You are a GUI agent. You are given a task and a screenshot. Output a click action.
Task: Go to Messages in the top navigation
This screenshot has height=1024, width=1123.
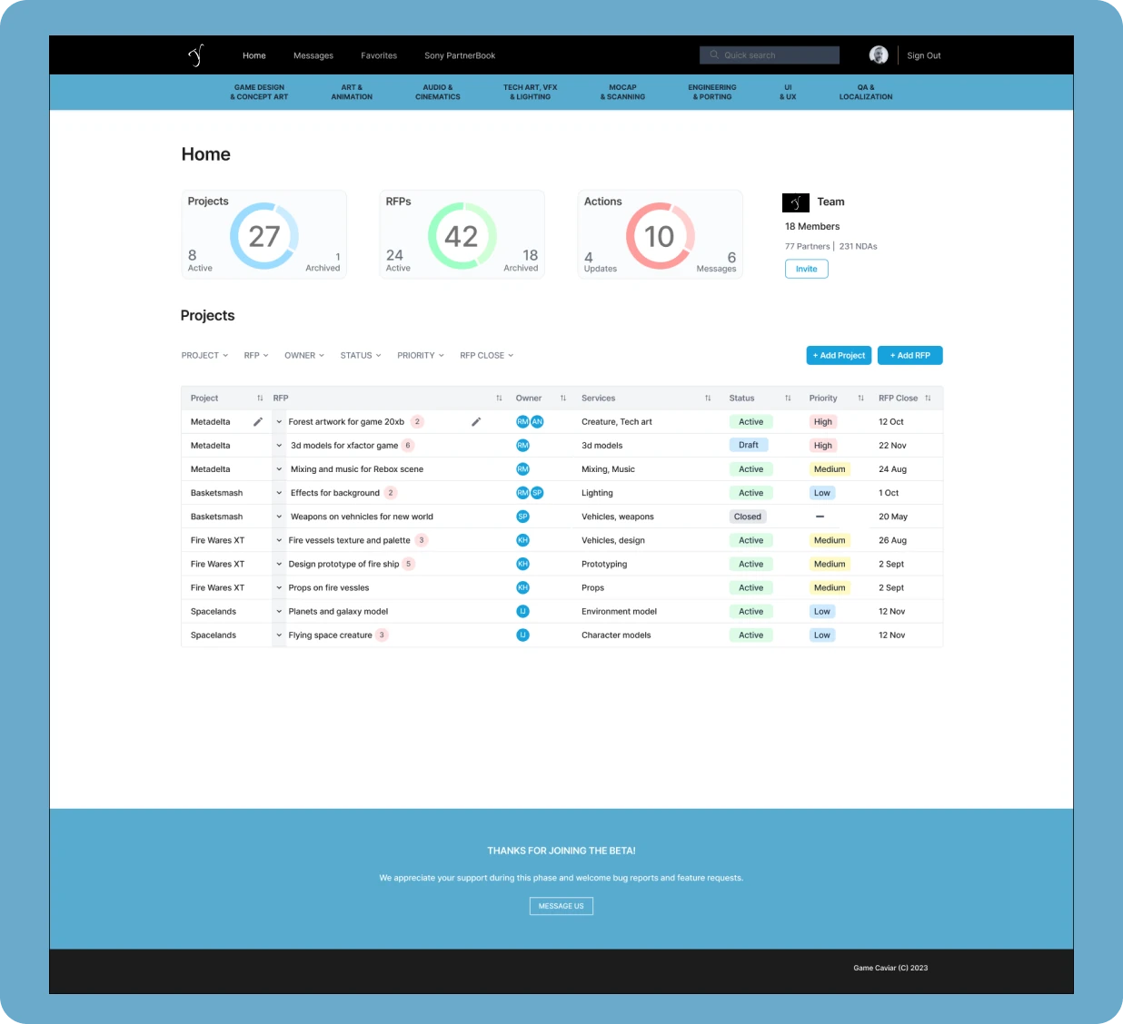click(x=313, y=56)
